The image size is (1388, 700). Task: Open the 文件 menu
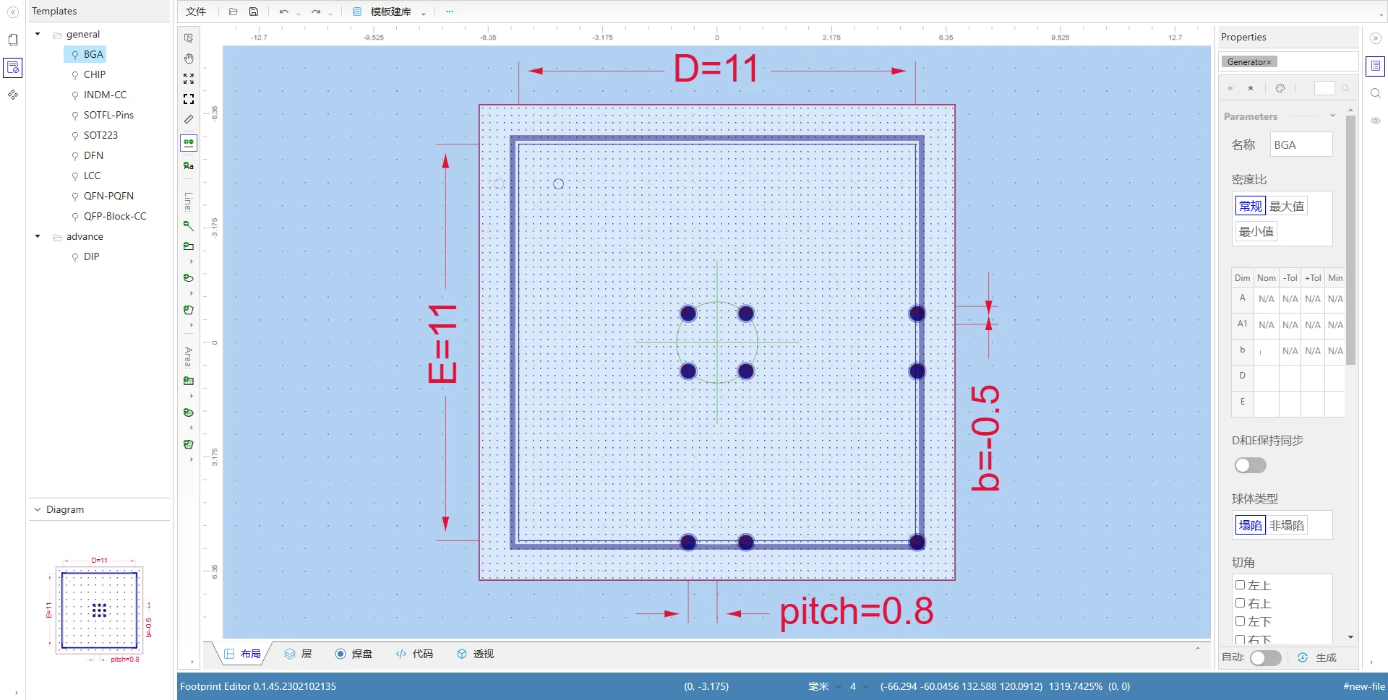coord(196,12)
